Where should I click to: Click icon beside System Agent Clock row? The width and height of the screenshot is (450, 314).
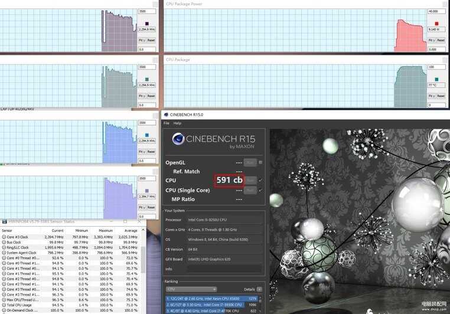pyautogui.click(x=4, y=253)
